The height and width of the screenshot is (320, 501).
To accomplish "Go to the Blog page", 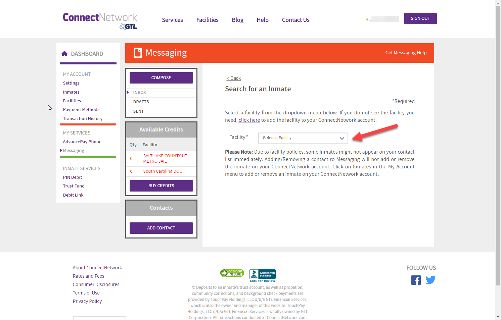I will pos(238,20).
